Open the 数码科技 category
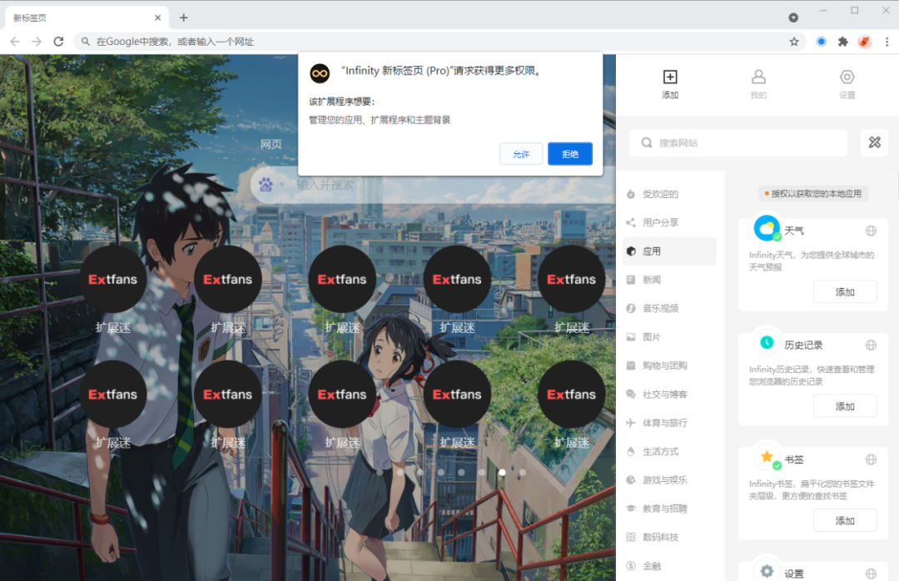 pyautogui.click(x=669, y=538)
